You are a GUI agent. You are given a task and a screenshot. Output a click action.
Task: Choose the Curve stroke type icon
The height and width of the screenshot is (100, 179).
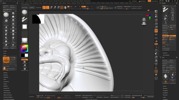(x=166, y=22)
